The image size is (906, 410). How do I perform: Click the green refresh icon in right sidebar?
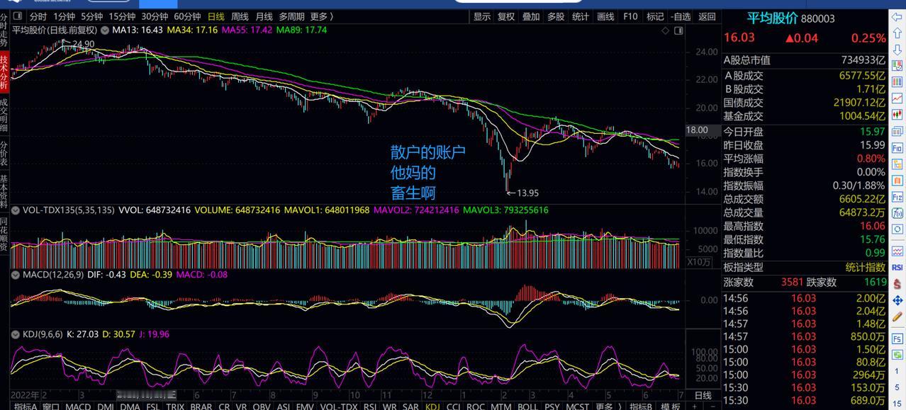(x=897, y=354)
